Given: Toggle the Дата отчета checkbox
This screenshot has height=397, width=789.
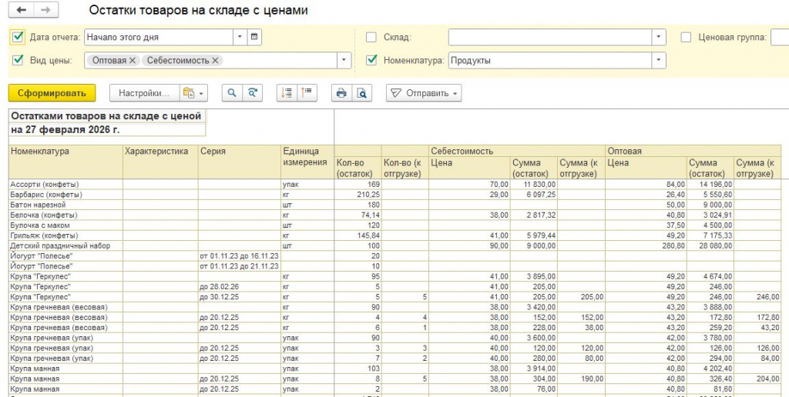Looking at the screenshot, I should [x=18, y=36].
